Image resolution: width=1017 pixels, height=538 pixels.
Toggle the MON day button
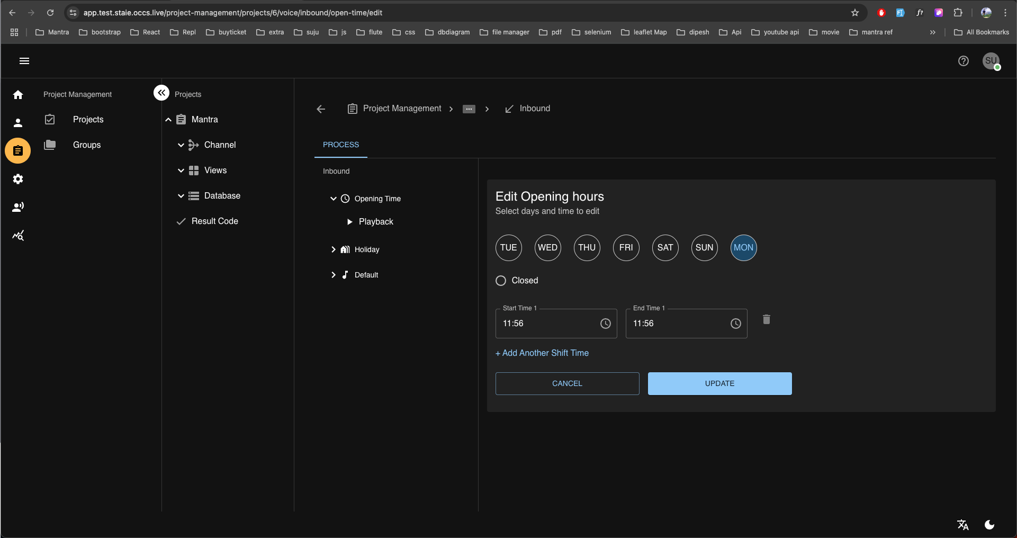point(743,248)
